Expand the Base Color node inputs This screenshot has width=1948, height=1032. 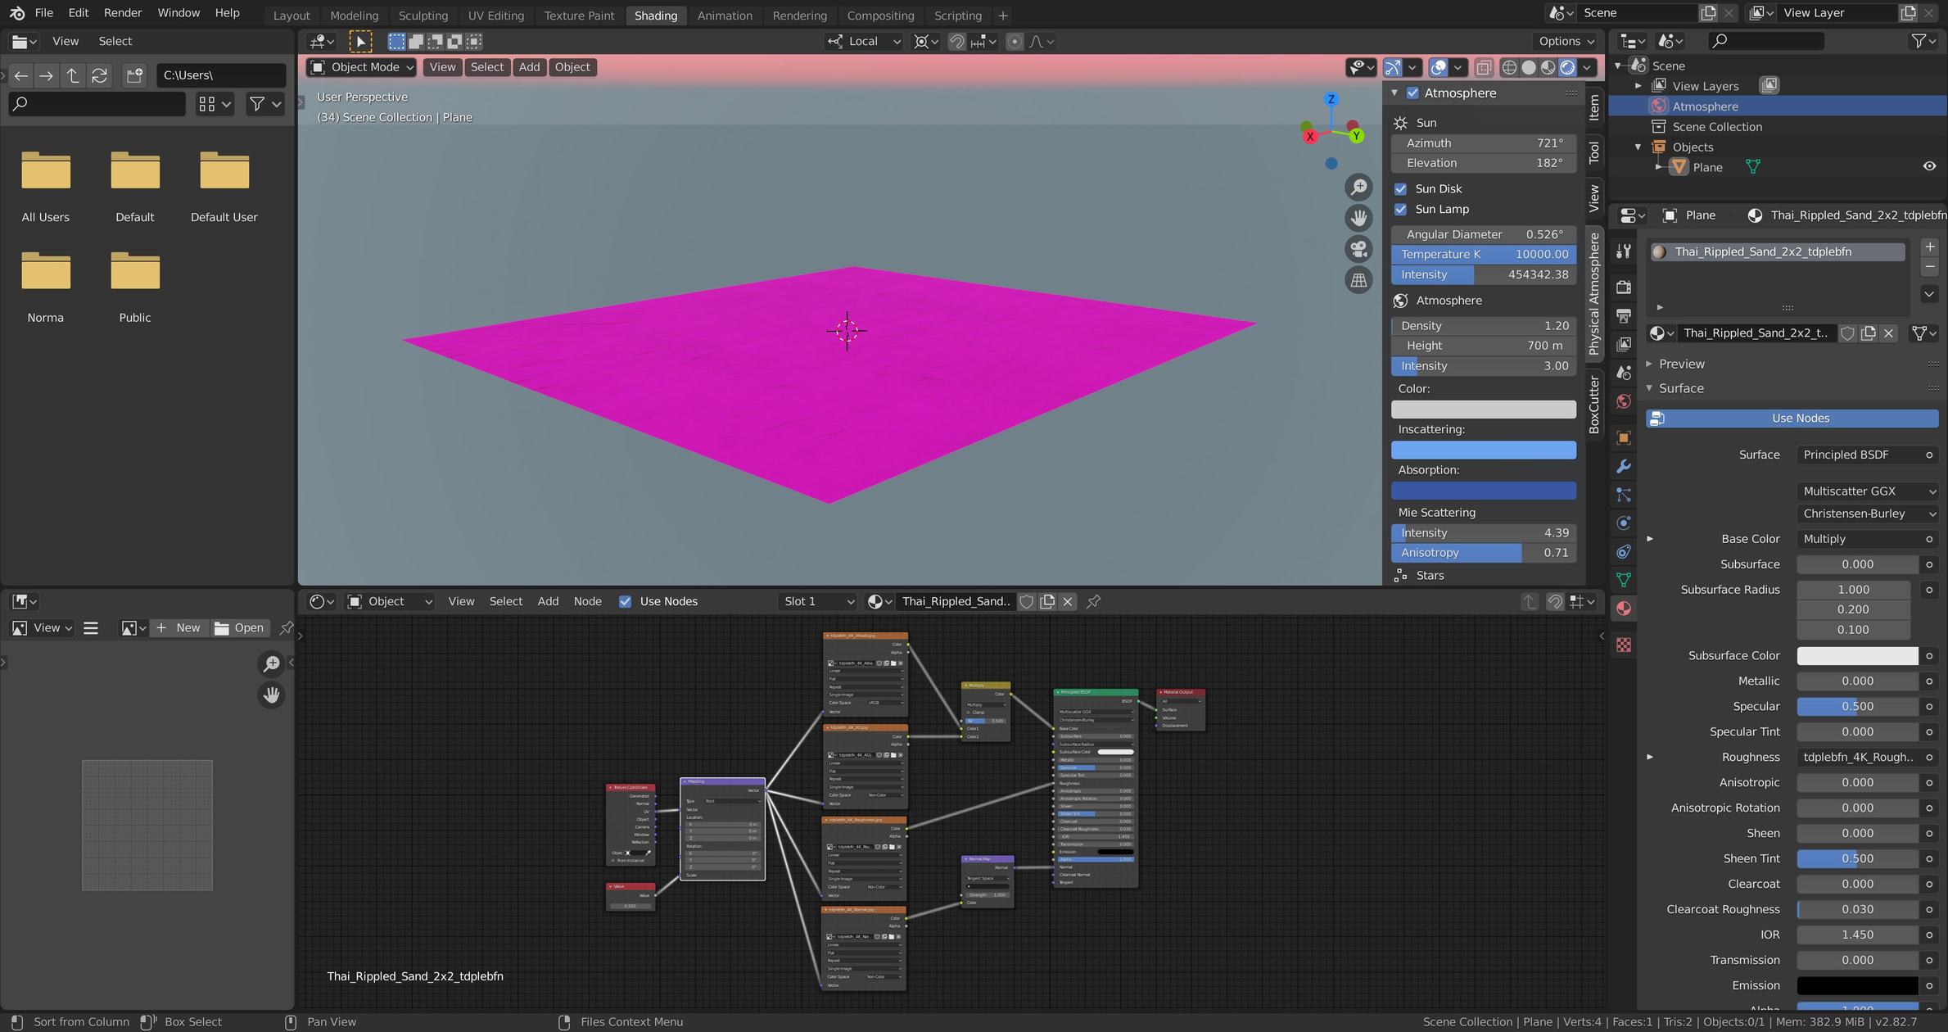pyautogui.click(x=1650, y=539)
